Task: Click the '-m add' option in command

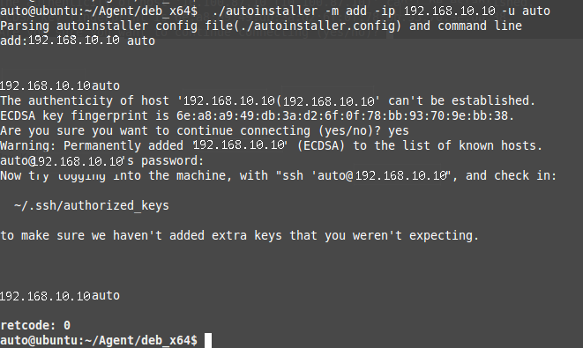Action: (x=346, y=11)
